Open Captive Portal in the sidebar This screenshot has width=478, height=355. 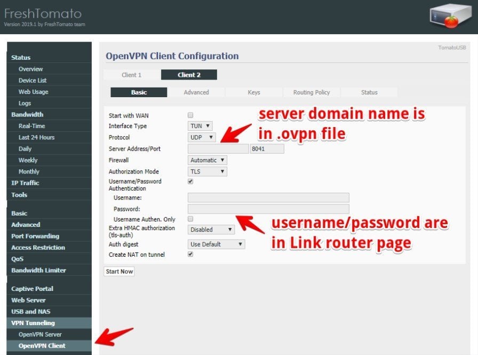coord(49,288)
